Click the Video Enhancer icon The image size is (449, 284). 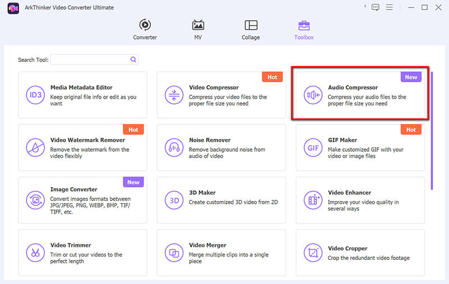point(313,200)
